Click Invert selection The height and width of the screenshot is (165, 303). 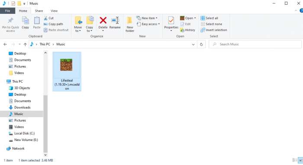pos(214,30)
